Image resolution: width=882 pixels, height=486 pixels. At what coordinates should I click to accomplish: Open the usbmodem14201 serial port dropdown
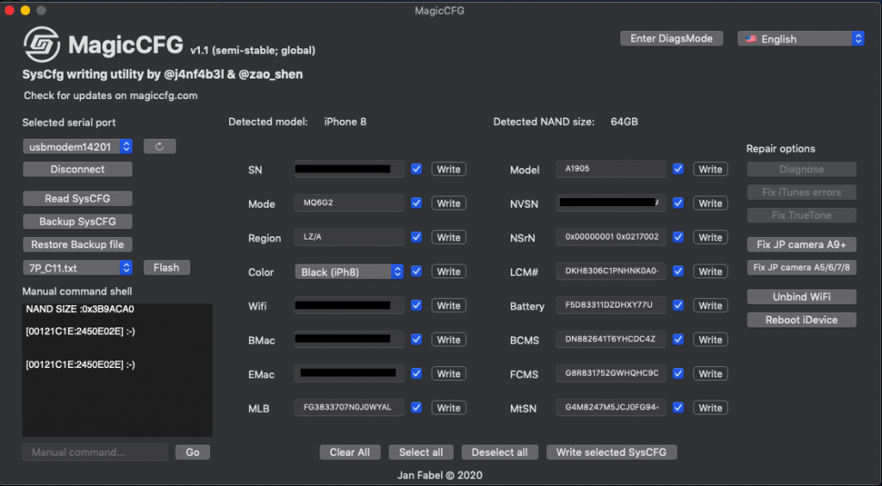78,146
